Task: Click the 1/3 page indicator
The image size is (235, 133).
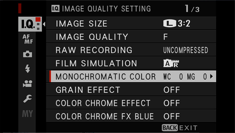Action: (x=192, y=8)
